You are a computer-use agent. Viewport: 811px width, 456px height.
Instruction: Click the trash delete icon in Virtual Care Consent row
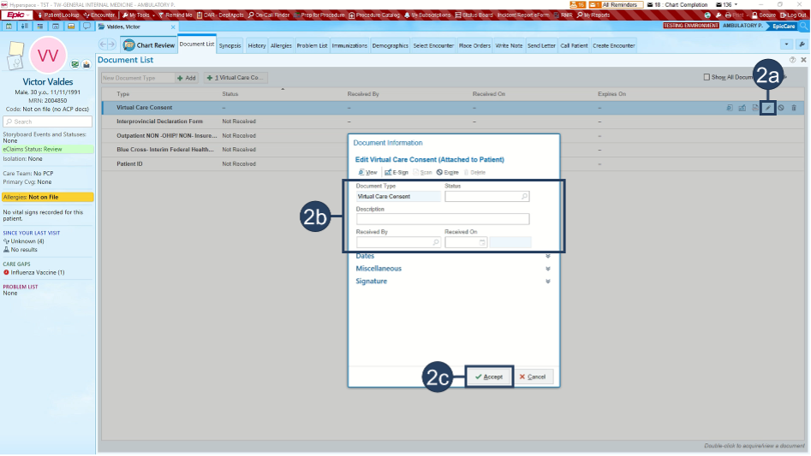[794, 108]
